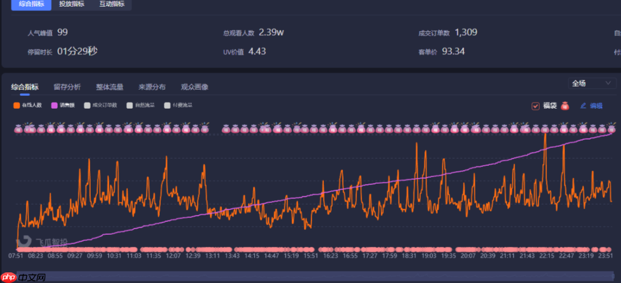Switch to the 投放指标 tab

point(72,4)
